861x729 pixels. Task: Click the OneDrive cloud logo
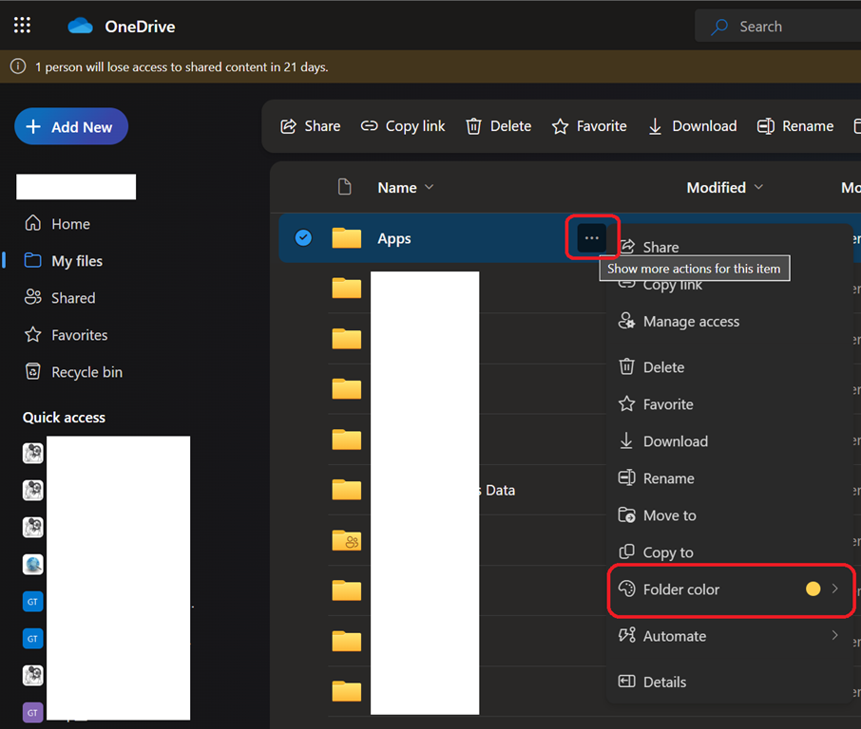point(80,26)
